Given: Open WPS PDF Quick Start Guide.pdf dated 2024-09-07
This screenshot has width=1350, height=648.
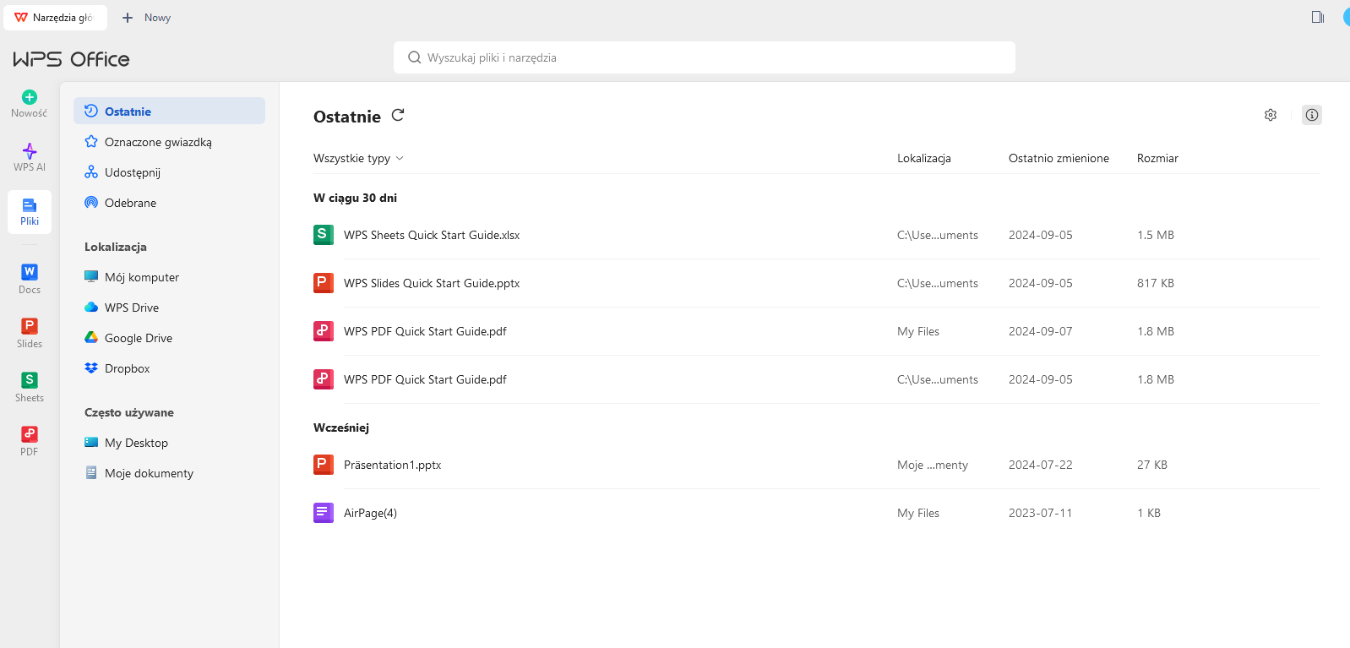Looking at the screenshot, I should tap(425, 331).
